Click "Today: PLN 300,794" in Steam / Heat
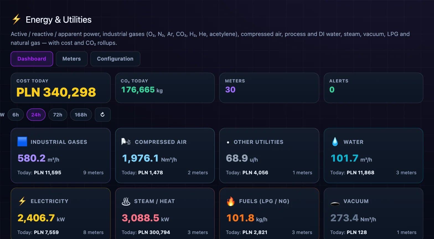Viewport: 434px width, 239px height. click(x=146, y=232)
